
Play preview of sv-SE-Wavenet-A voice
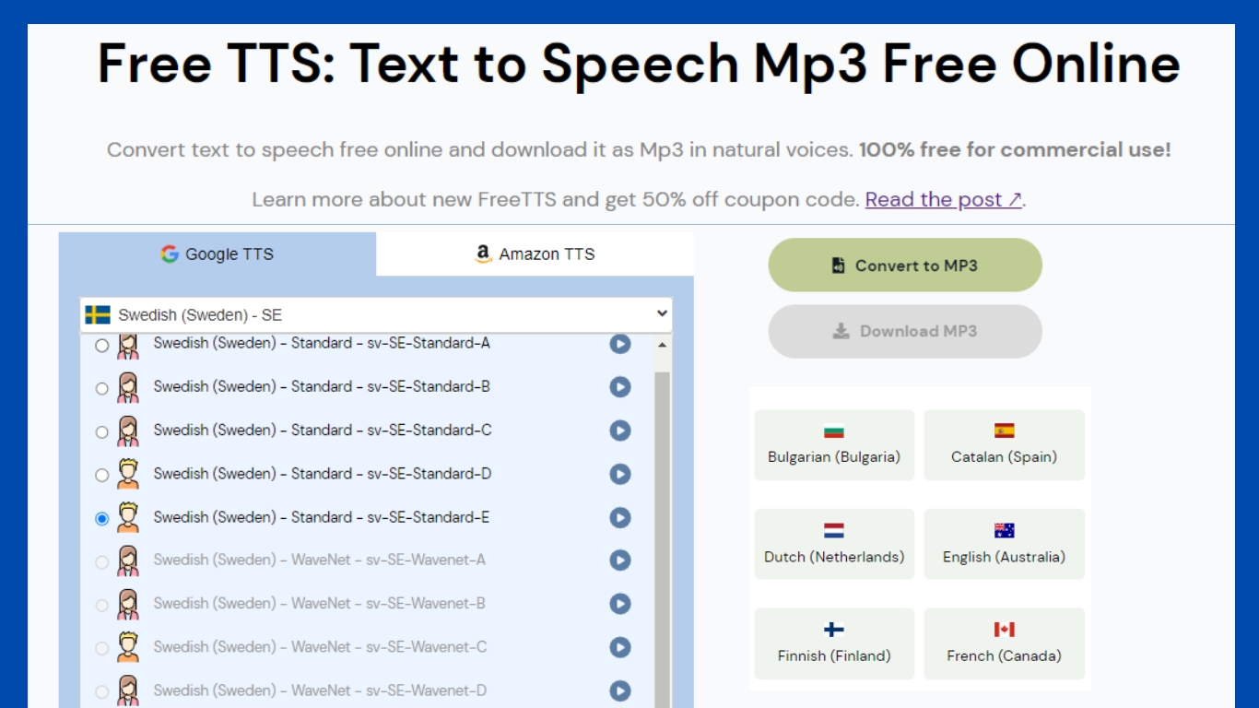click(620, 560)
